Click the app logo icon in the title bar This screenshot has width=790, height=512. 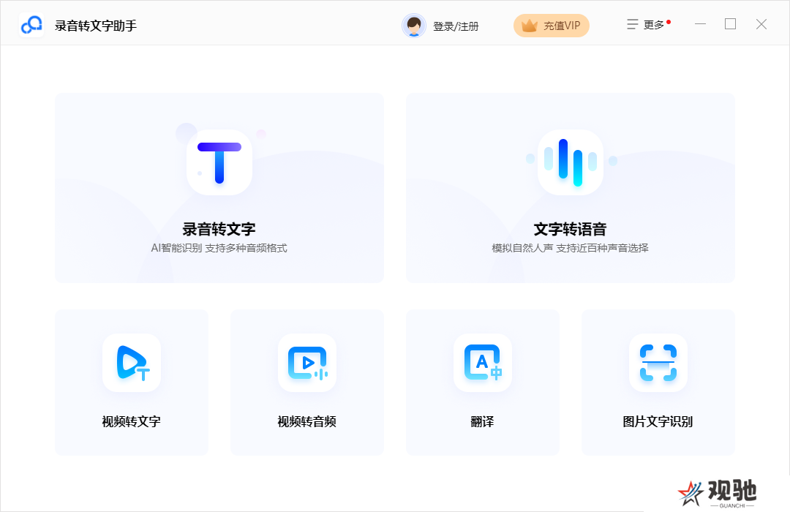[31, 25]
